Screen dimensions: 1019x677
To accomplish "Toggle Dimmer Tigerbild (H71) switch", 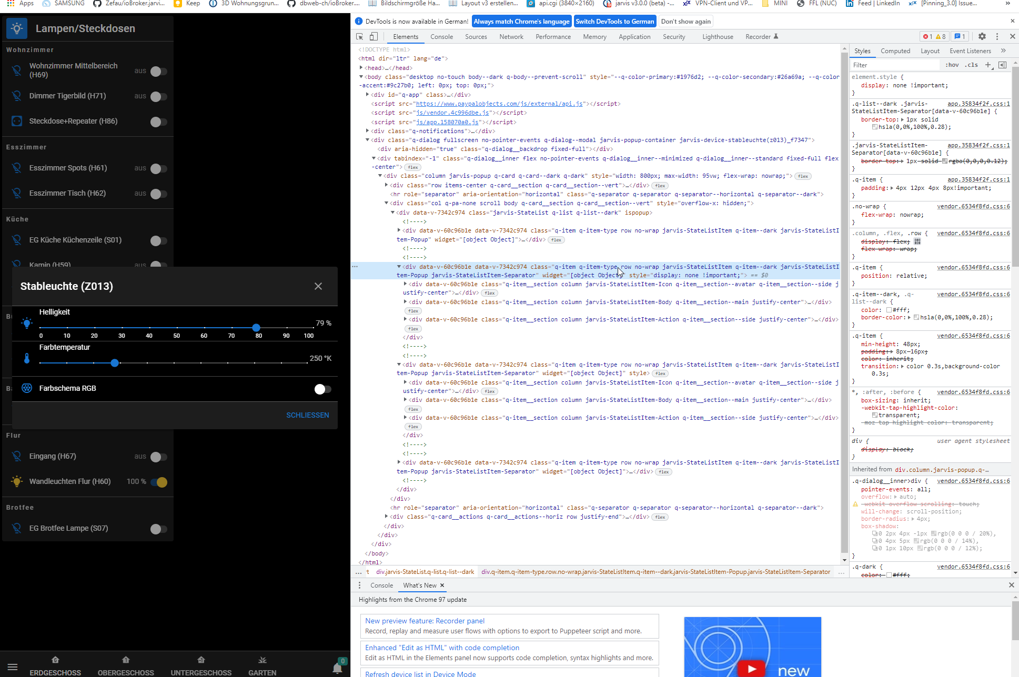I will click(158, 96).
